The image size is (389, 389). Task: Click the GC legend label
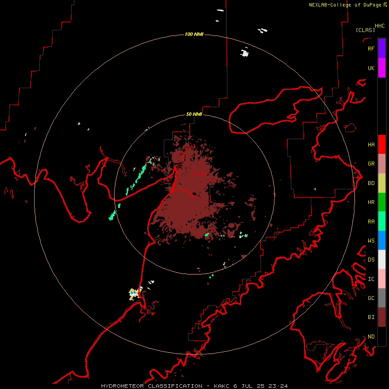pyautogui.click(x=371, y=298)
